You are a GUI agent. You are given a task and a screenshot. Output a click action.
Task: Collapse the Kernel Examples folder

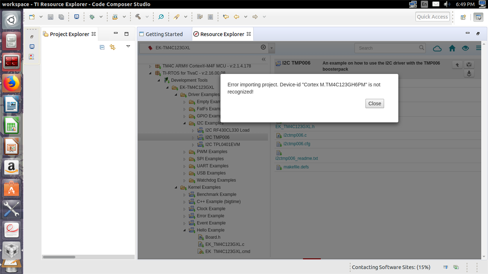[176, 188]
